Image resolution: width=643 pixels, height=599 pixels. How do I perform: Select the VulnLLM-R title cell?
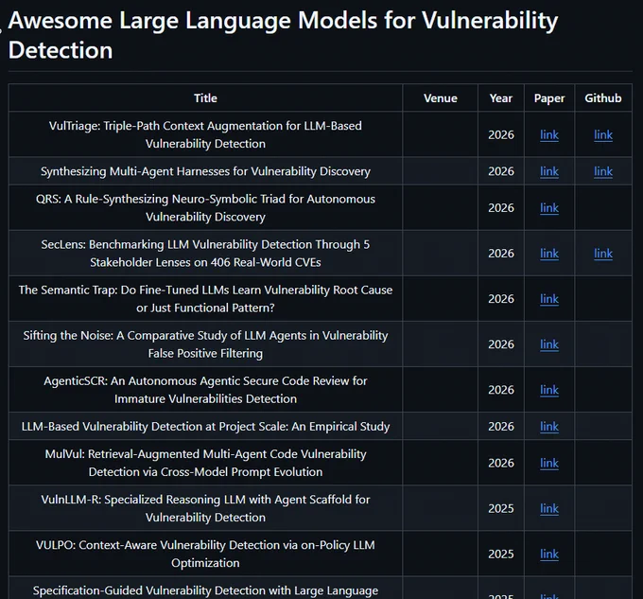[x=205, y=508]
